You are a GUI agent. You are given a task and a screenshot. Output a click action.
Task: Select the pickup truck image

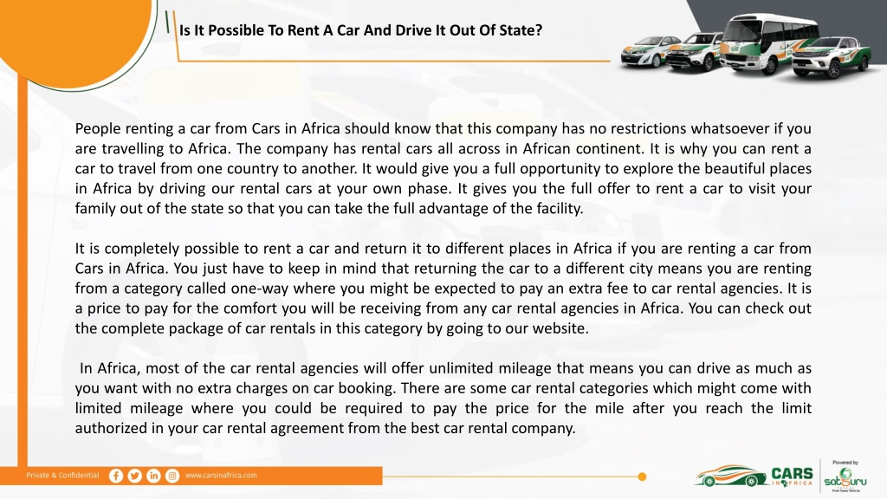tap(832, 58)
